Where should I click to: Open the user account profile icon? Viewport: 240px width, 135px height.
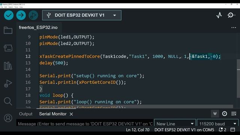[8, 118]
